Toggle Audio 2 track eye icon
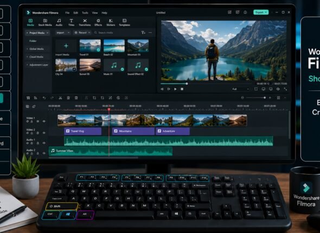The height and width of the screenshot is (233, 320). pos(44,153)
